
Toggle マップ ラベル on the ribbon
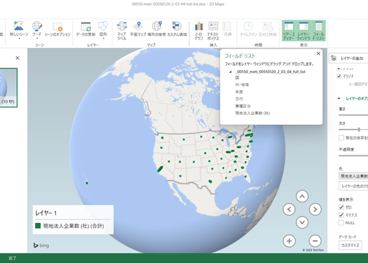tap(122, 31)
